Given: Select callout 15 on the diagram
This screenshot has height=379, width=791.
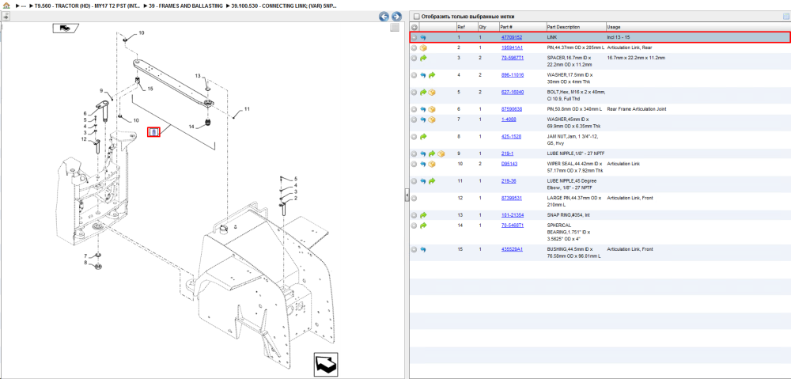Looking at the screenshot, I should coord(149,89).
